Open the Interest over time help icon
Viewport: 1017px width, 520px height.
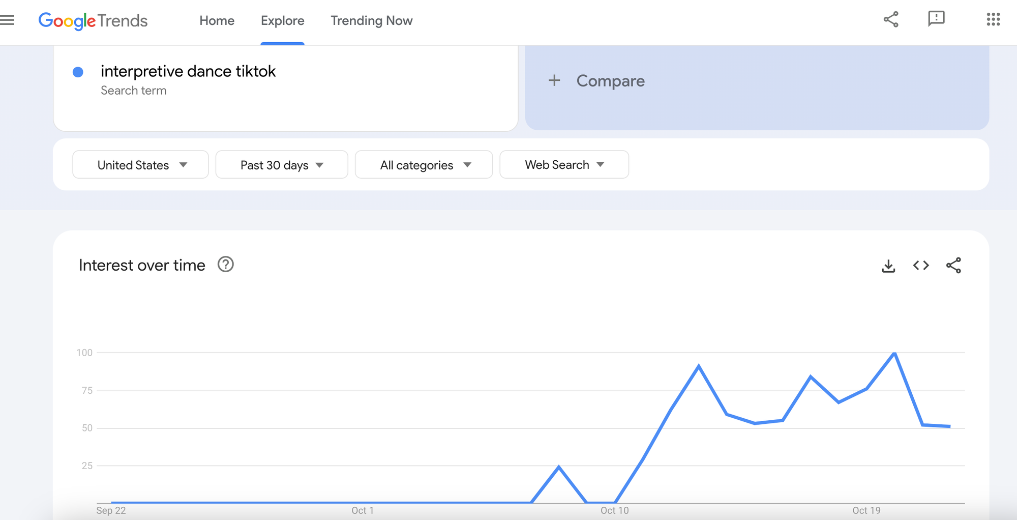[225, 265]
